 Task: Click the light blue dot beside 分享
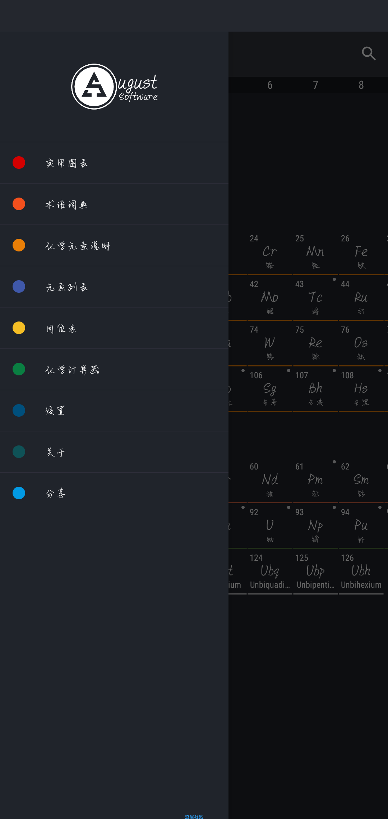[x=19, y=493]
